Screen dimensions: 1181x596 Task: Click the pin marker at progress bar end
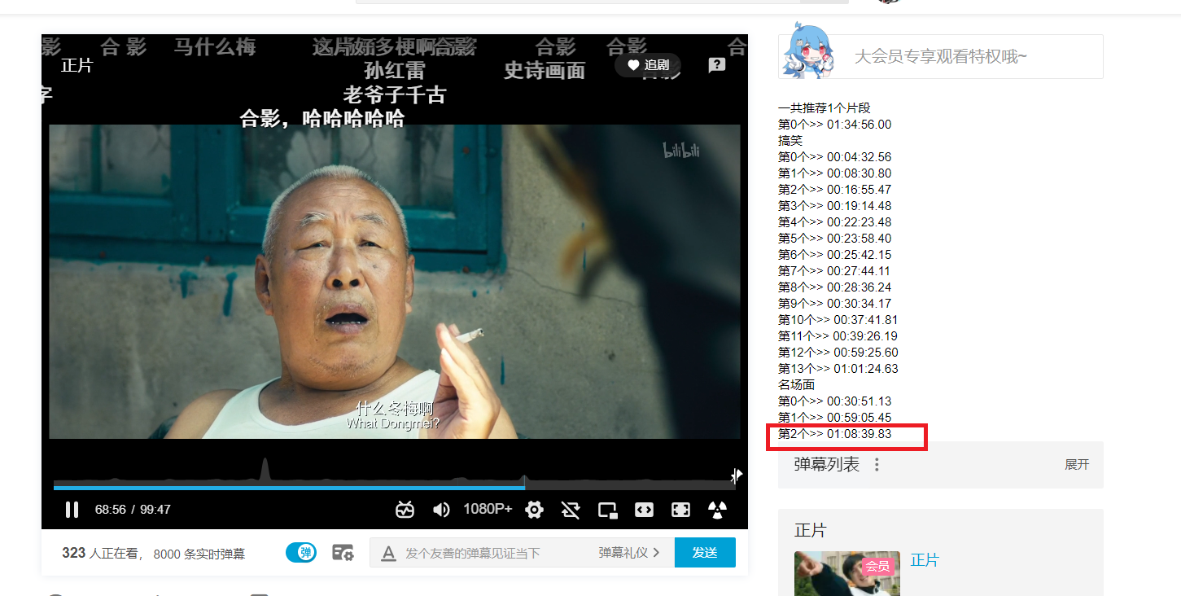(x=736, y=475)
